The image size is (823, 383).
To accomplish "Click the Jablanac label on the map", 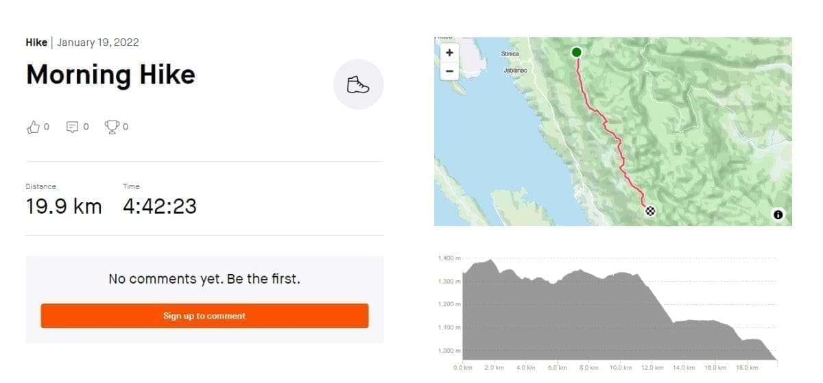I will tap(514, 70).
